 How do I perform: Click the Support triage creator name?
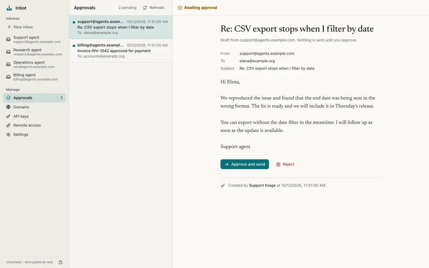[262, 185]
